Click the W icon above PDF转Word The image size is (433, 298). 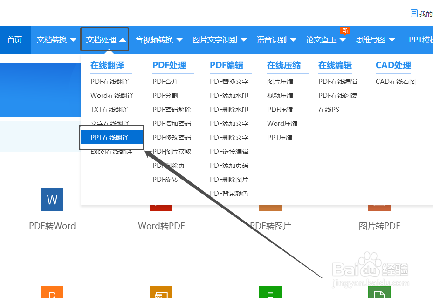52,200
